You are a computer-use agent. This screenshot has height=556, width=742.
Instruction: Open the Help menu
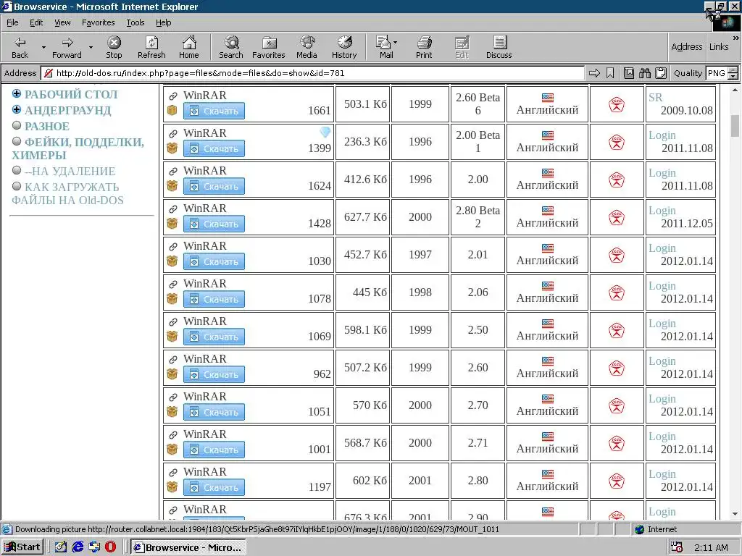pyautogui.click(x=163, y=22)
